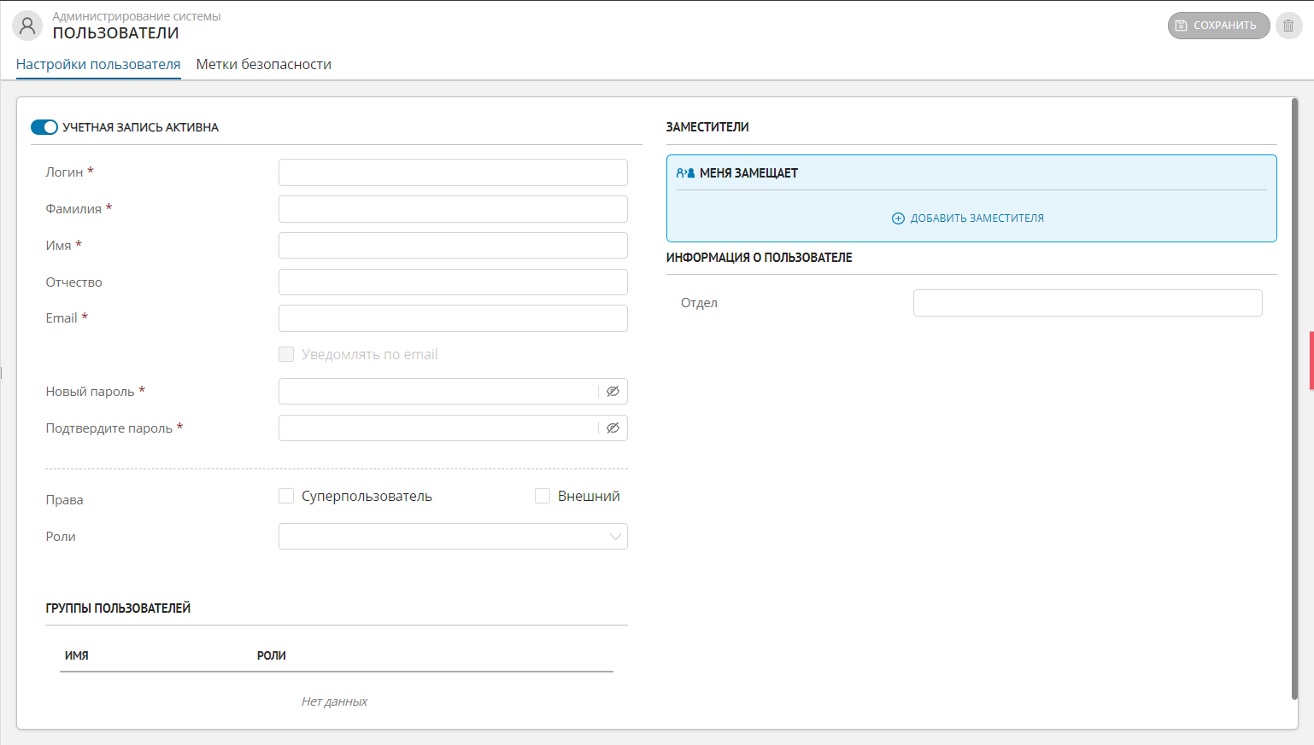1314x745 pixels.
Task: Reveal Подтвердите пароль via eye icon
Action: (x=613, y=428)
